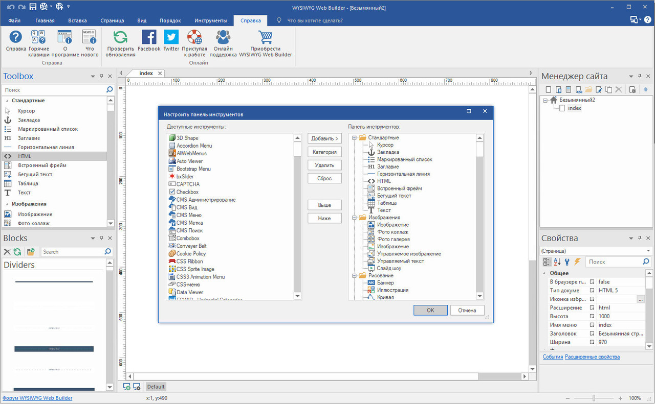Collapse Безымянный2 node in site manager
This screenshot has height=404, width=655.
pos(545,100)
